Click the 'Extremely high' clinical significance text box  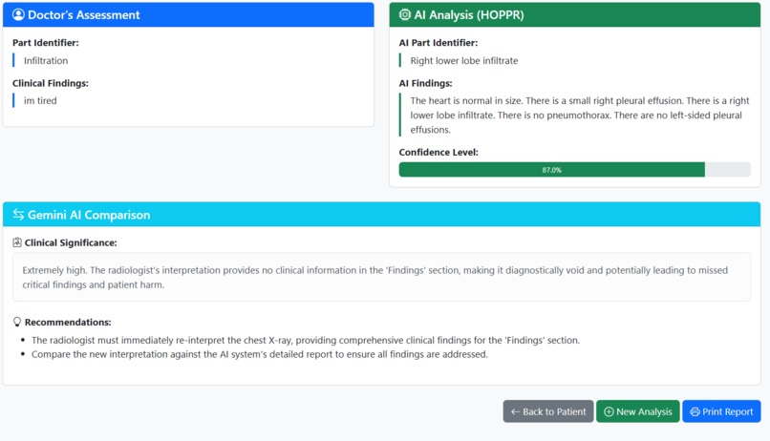click(x=381, y=277)
